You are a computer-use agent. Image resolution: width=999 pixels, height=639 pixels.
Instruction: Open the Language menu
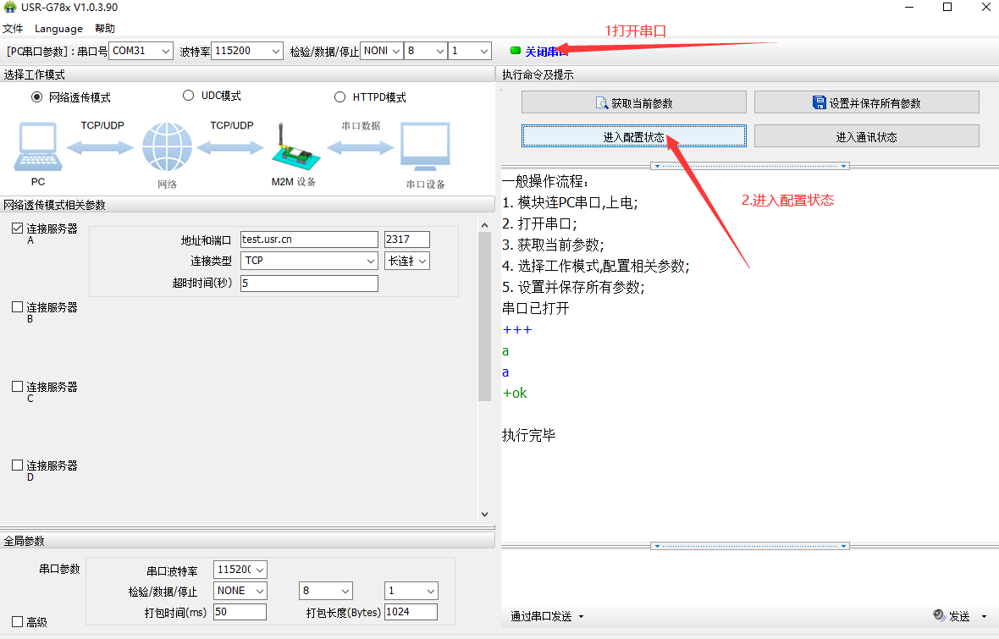click(58, 29)
